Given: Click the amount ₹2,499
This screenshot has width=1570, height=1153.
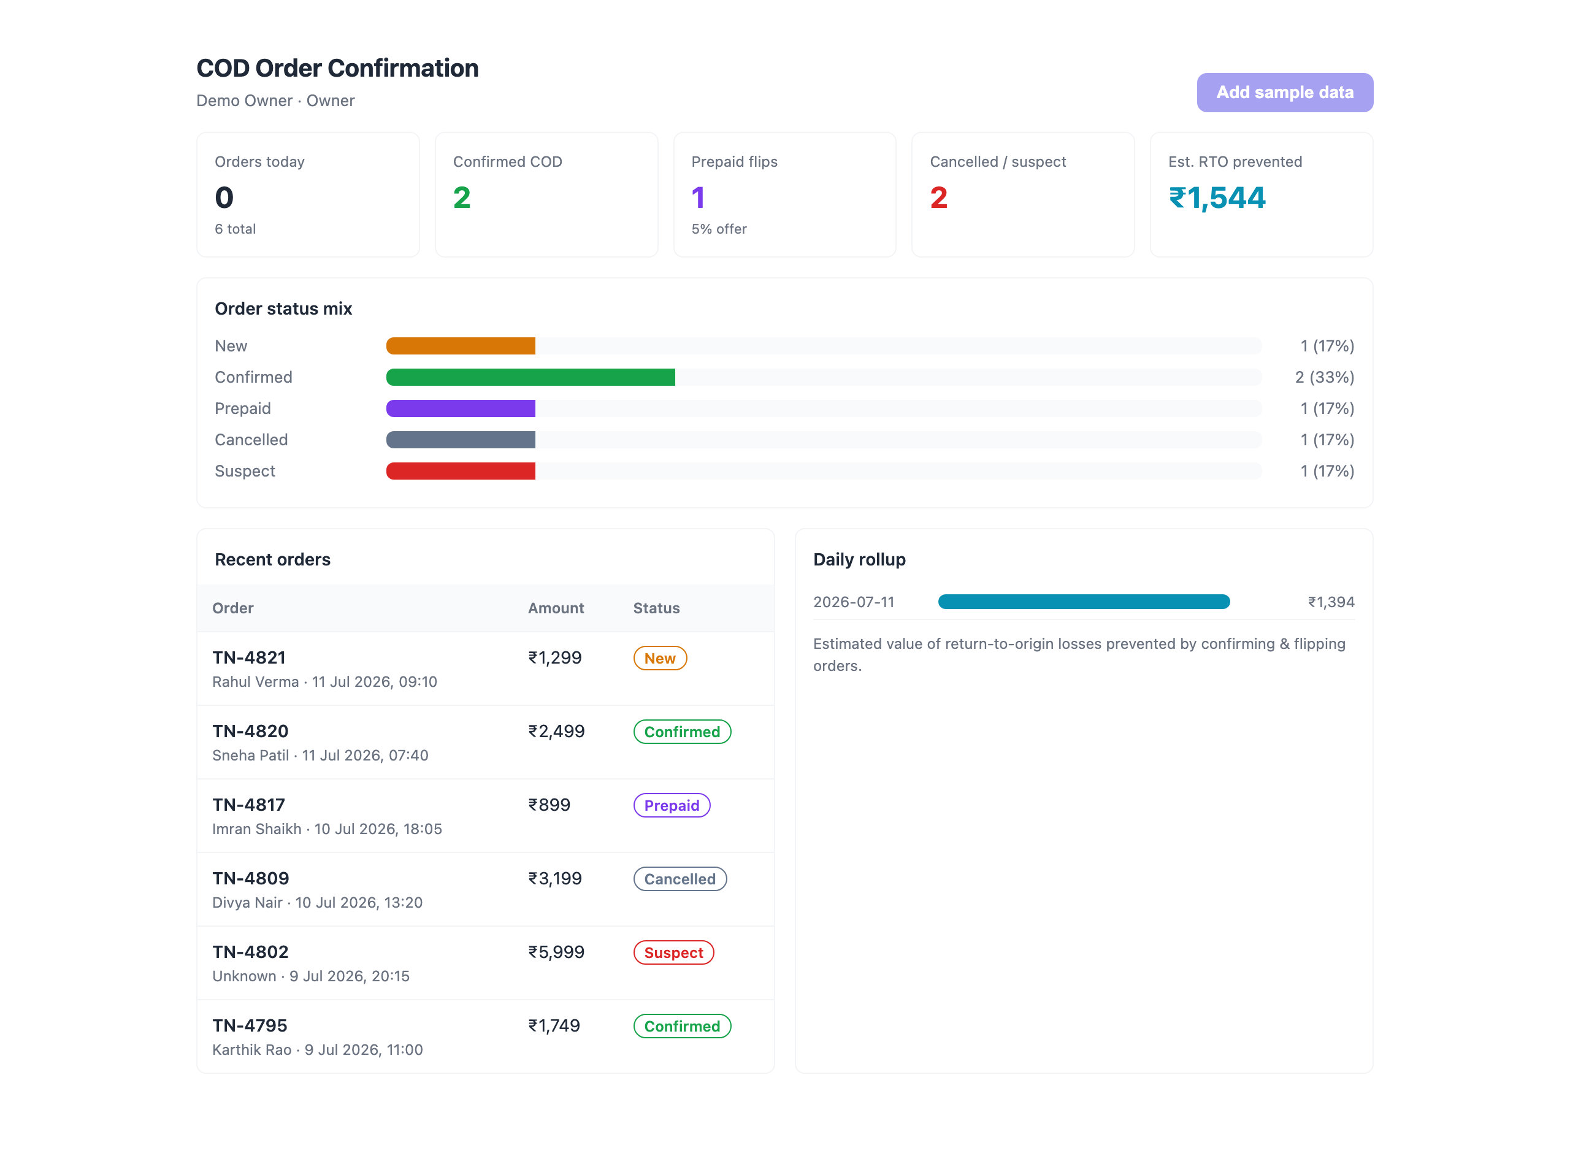Looking at the screenshot, I should [x=556, y=731].
